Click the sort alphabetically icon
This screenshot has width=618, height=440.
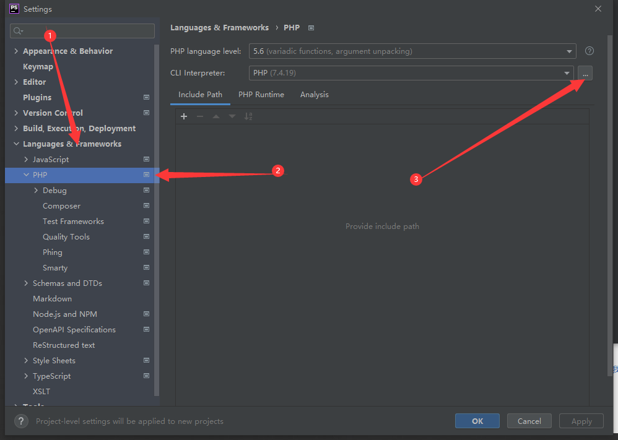[248, 116]
